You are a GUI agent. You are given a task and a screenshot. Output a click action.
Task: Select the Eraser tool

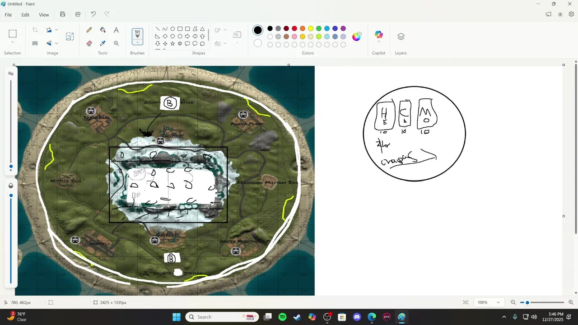[89, 43]
